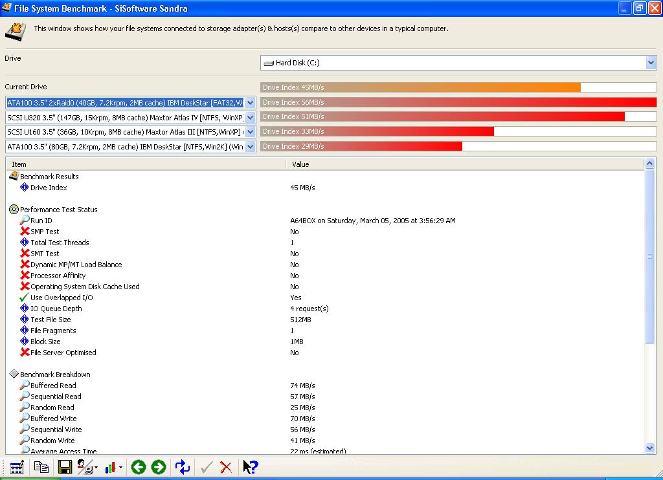The width and height of the screenshot is (663, 480).
Task: Go back with the green left arrow
Action: coord(139,467)
